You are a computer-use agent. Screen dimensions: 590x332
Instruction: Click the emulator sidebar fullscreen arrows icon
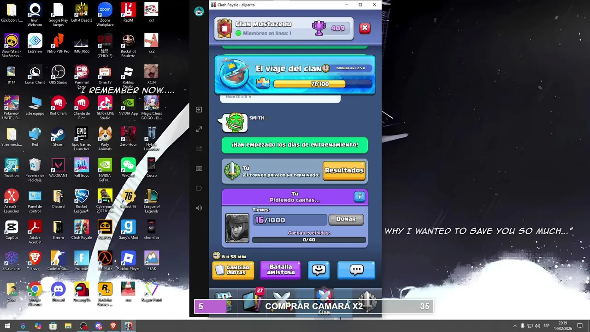pos(199,130)
